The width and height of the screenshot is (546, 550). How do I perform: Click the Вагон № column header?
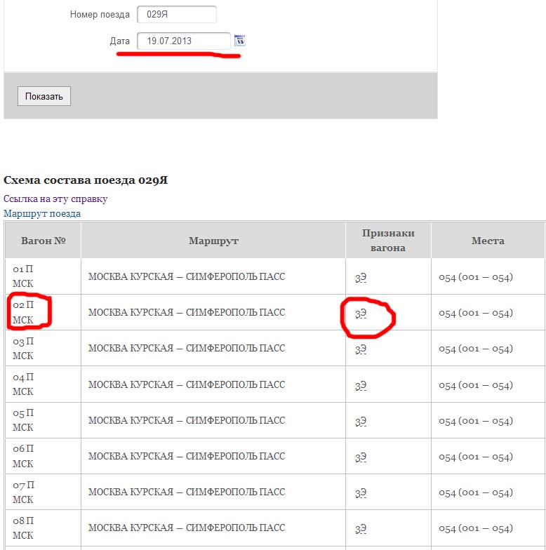[x=43, y=241]
